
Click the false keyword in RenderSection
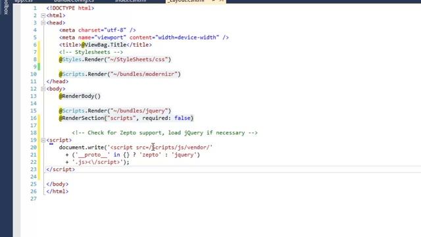[x=182, y=118]
